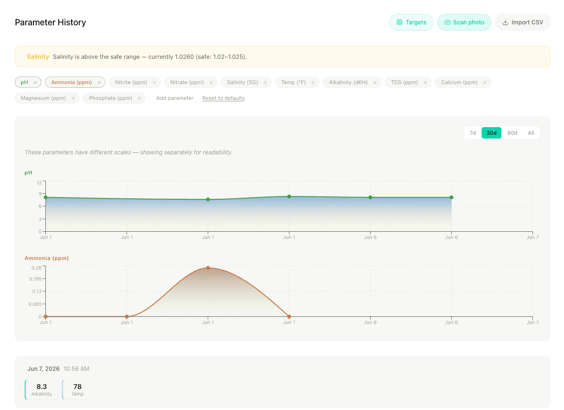Screen dimensions: 564x410
Task: Toggle the Ammonia (ppm) parameter label
Action: point(71,83)
